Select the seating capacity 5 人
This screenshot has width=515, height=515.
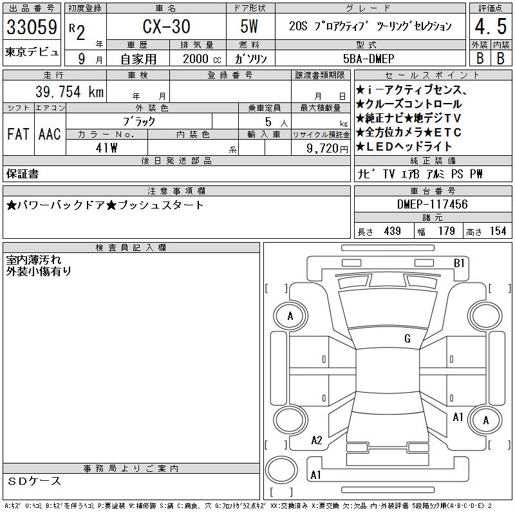(277, 122)
